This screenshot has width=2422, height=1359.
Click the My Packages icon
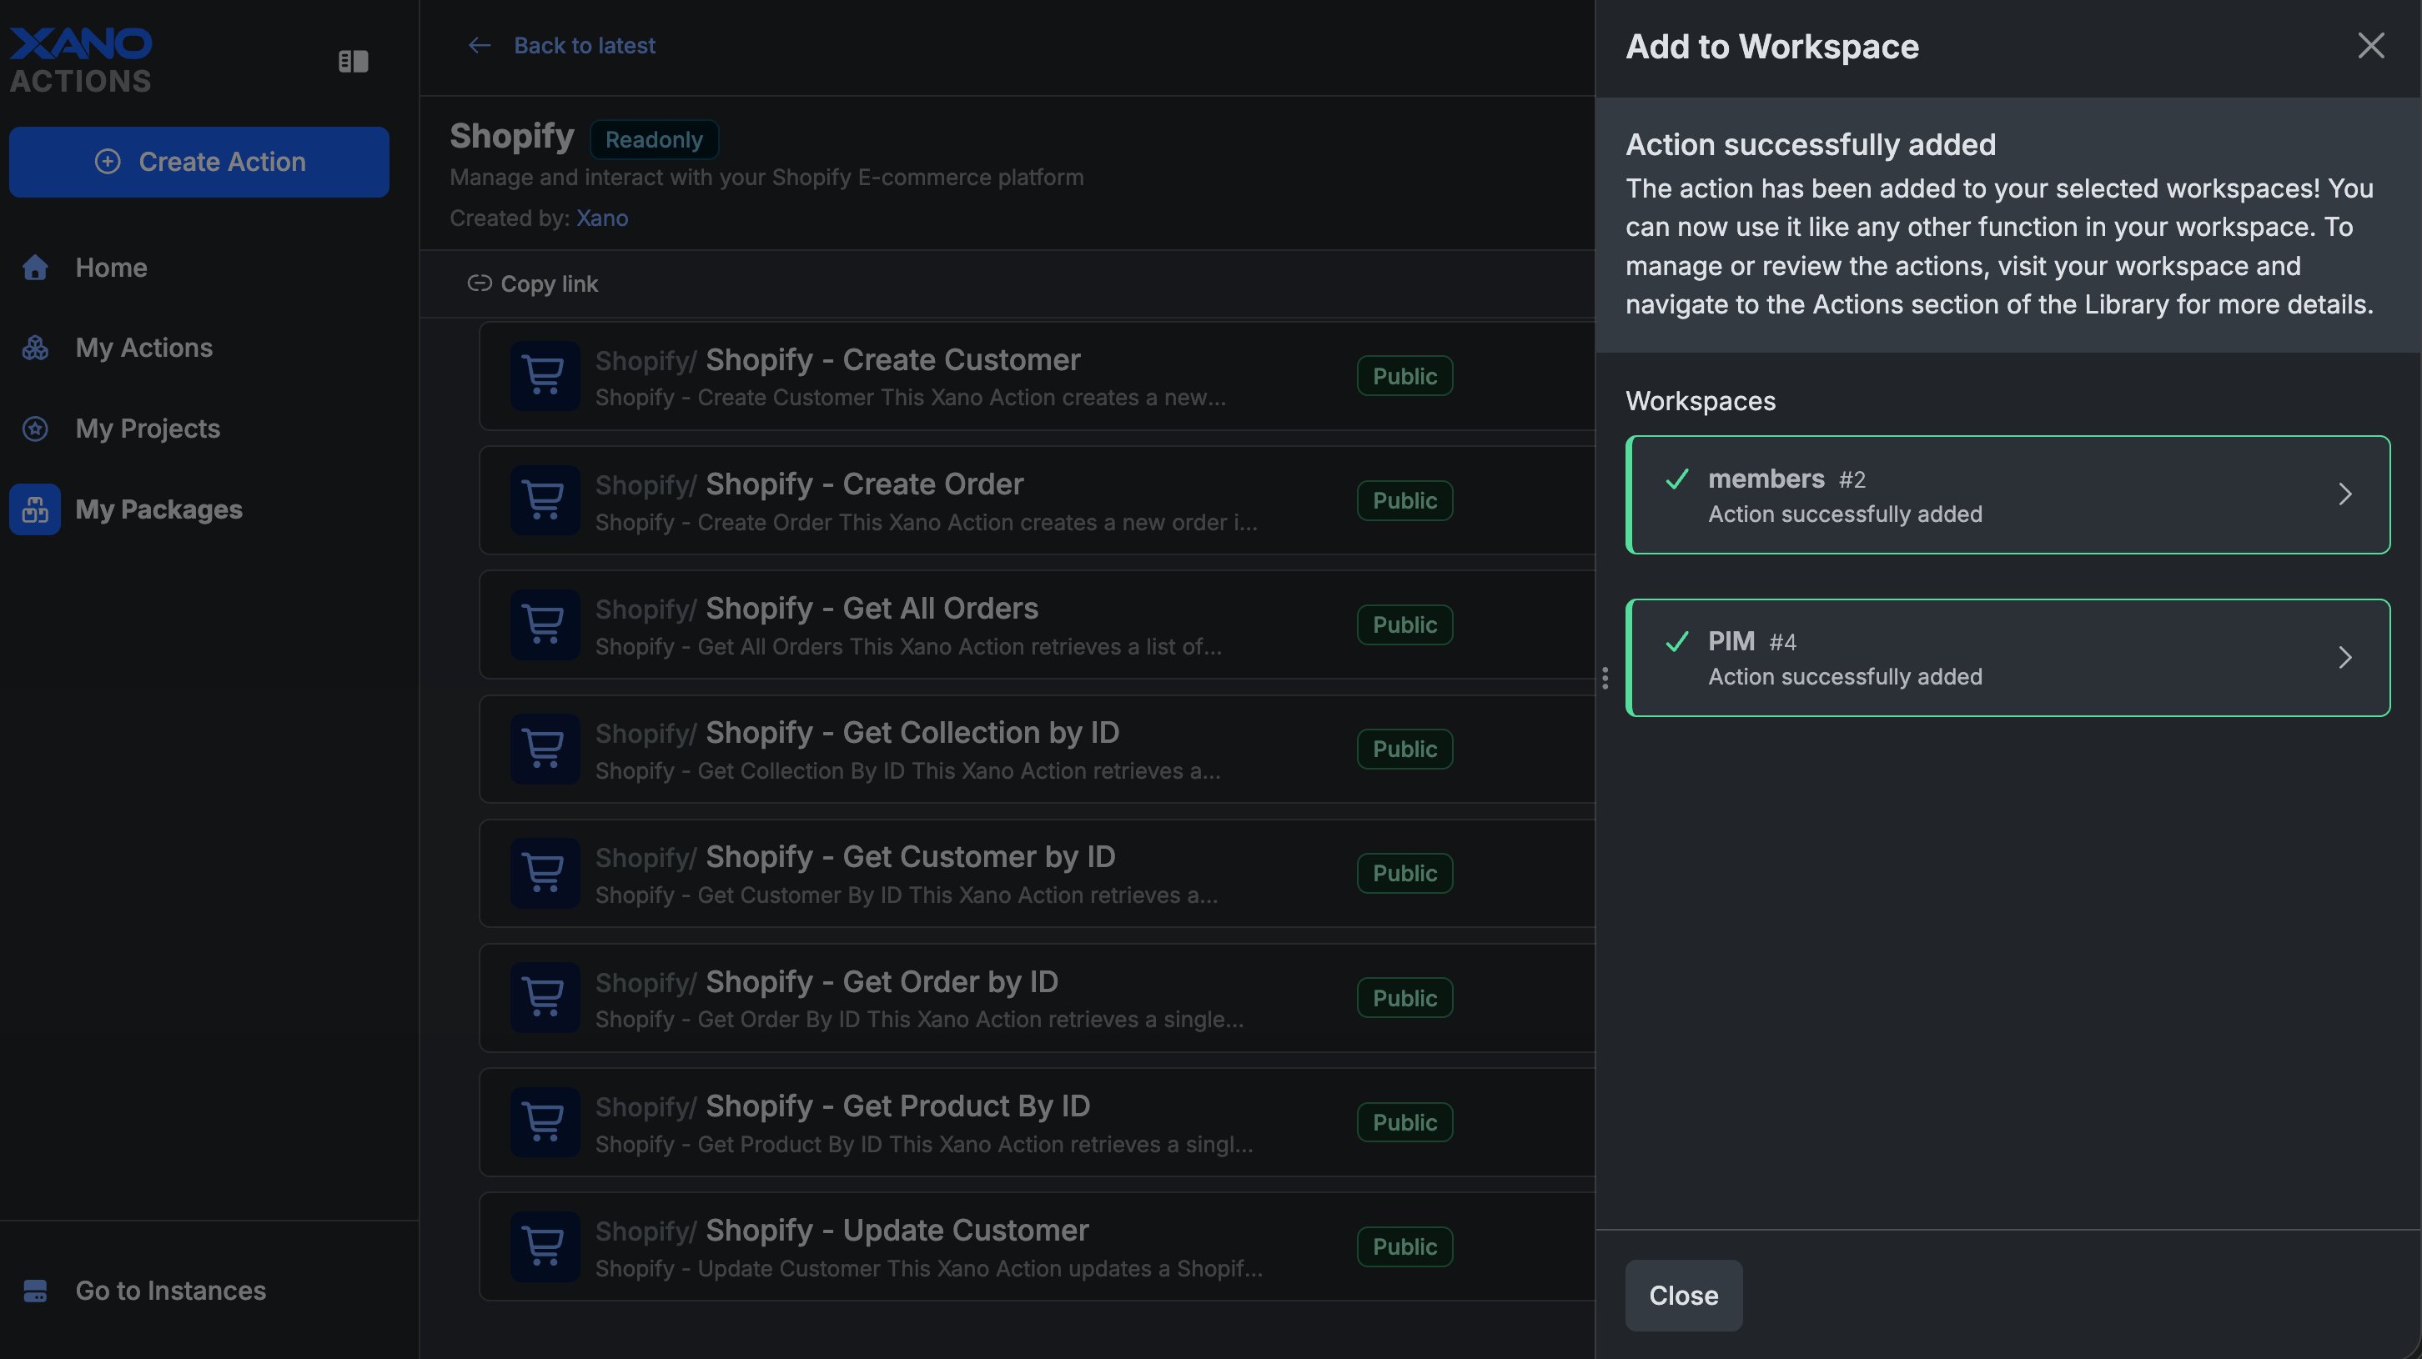[x=35, y=509]
